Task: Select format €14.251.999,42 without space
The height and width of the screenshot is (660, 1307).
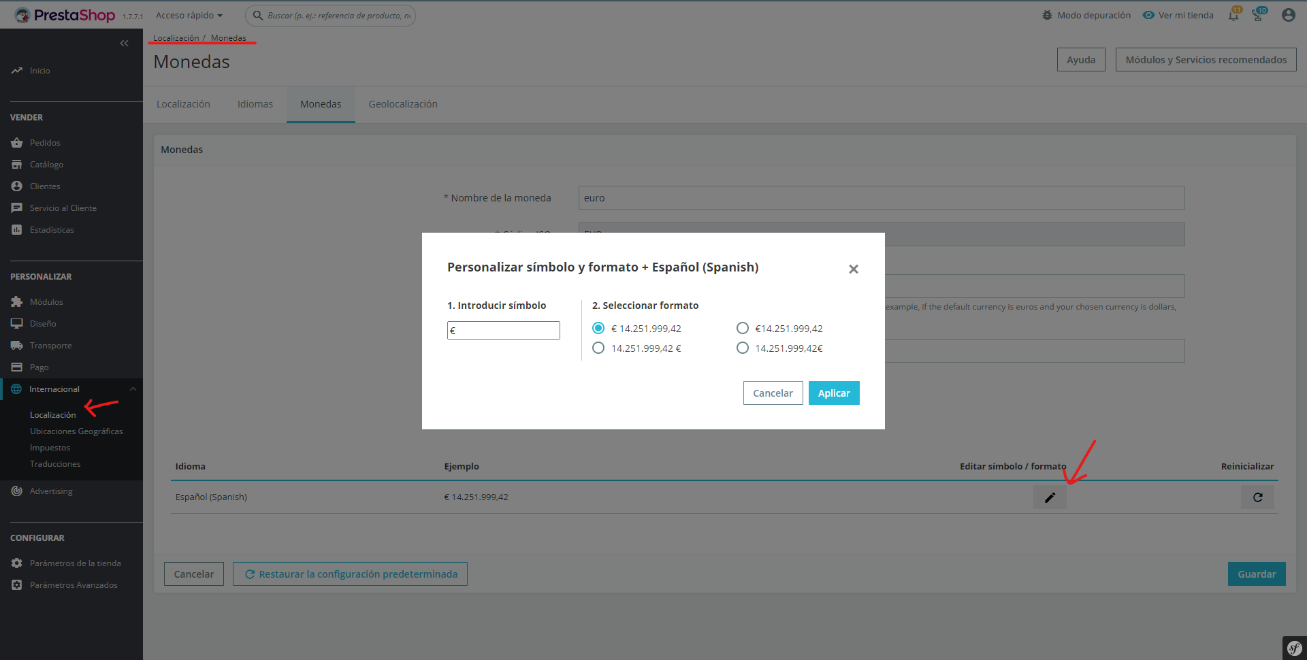Action: (x=743, y=329)
